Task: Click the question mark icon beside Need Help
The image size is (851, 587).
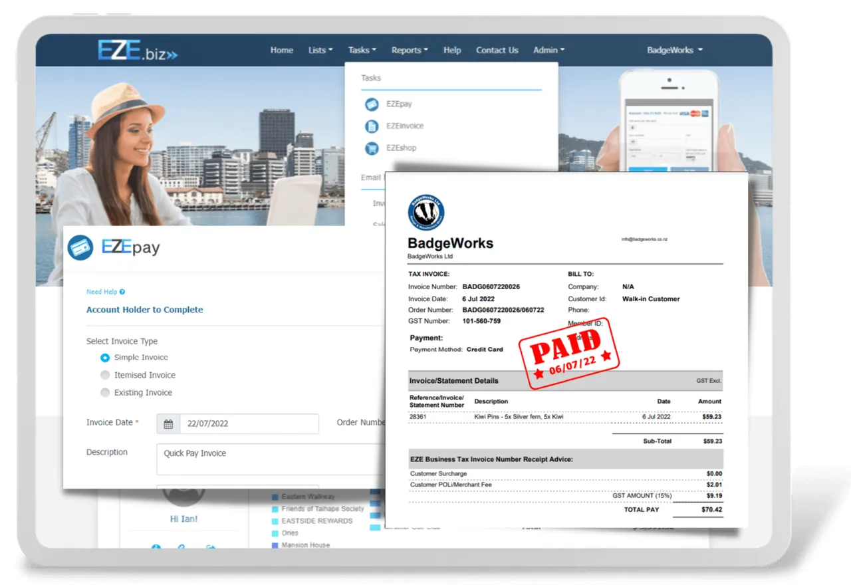Action: tap(122, 292)
